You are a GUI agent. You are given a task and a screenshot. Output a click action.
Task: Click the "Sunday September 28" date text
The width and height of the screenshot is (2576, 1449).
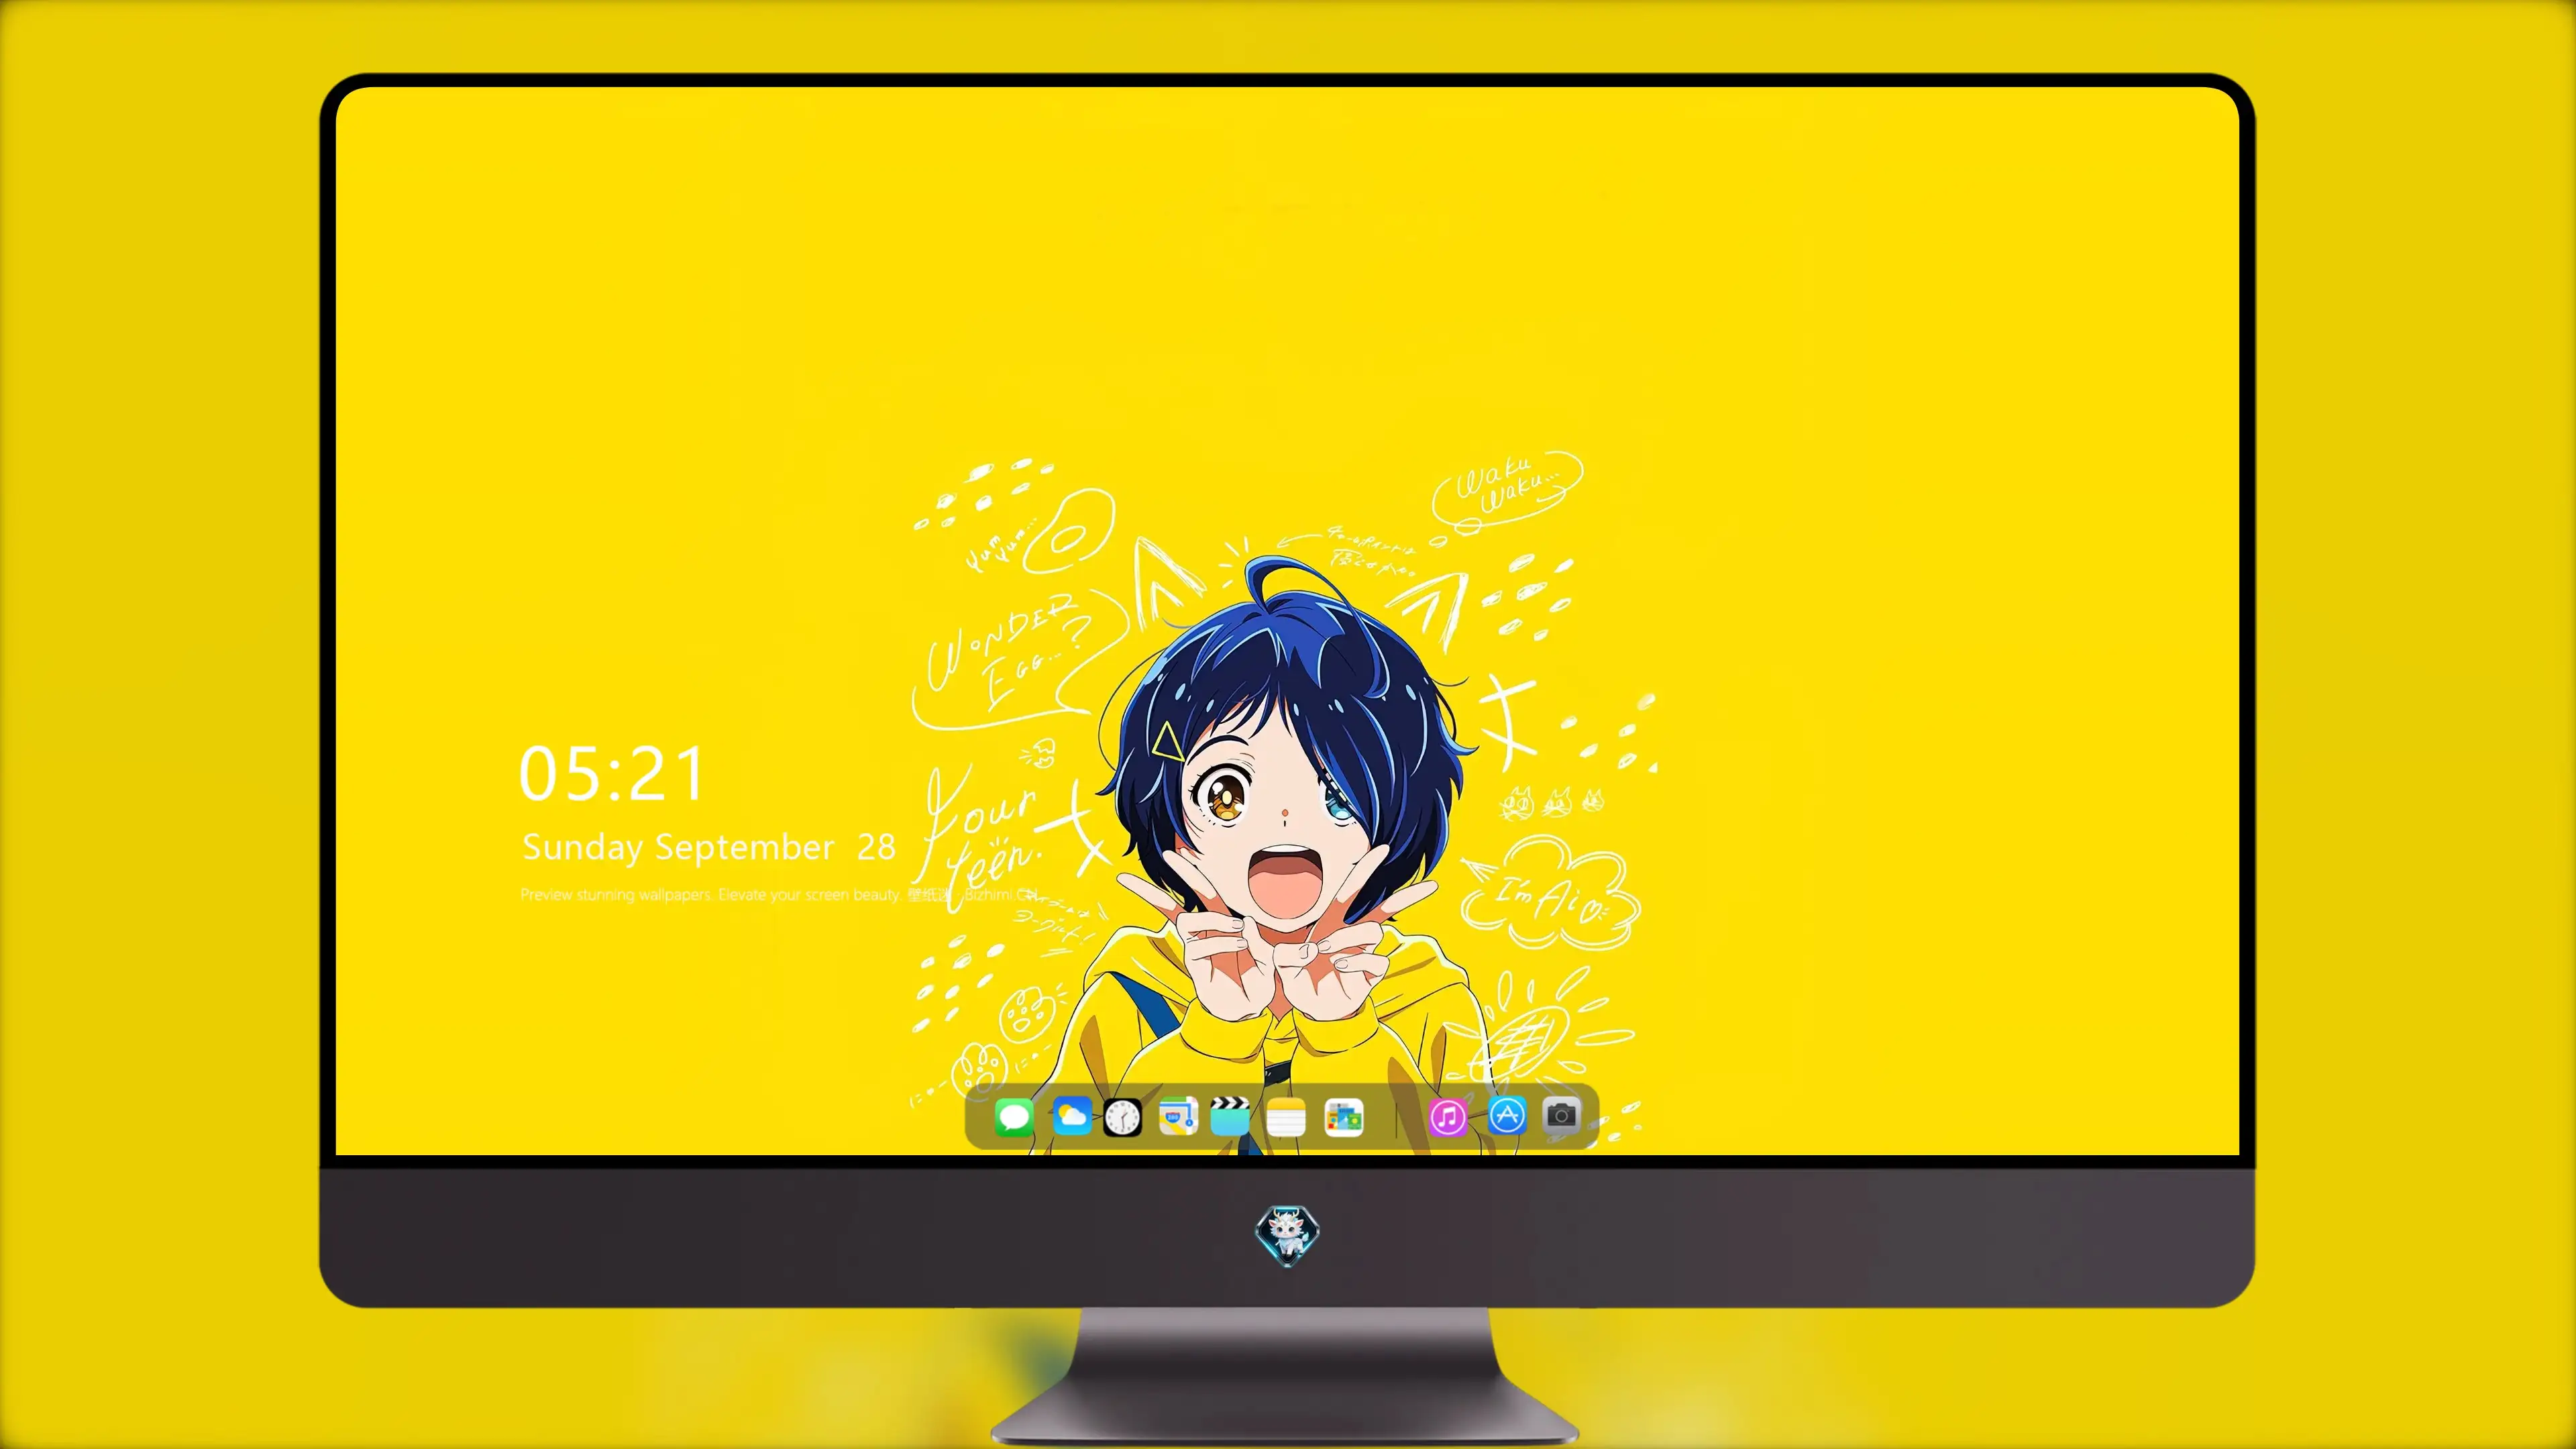[708, 847]
